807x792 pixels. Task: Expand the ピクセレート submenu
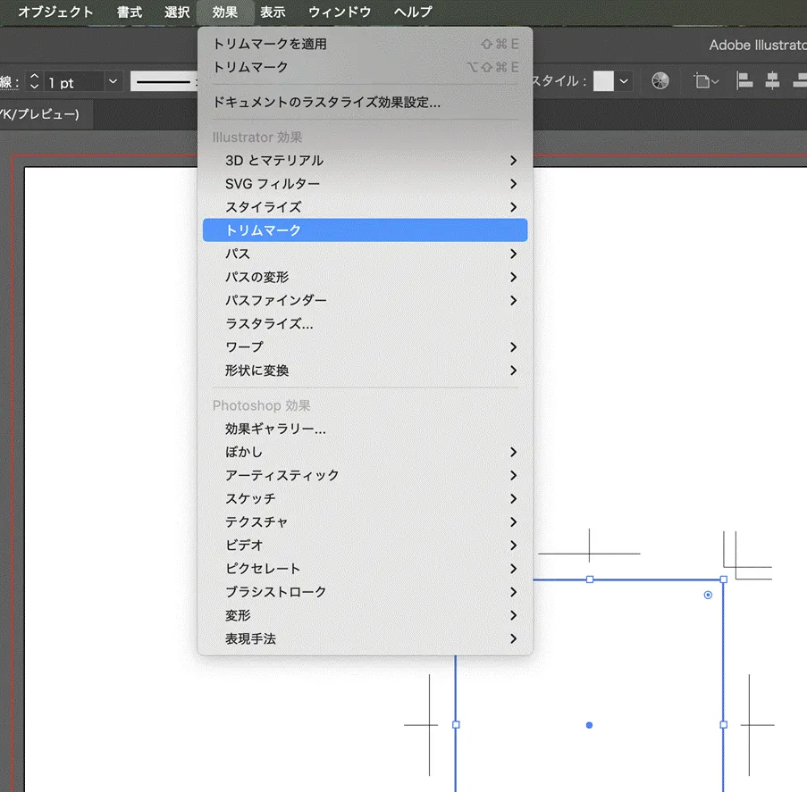pos(365,569)
